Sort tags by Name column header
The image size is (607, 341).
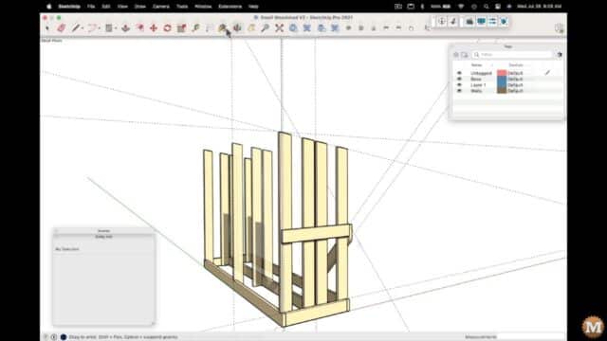point(476,65)
